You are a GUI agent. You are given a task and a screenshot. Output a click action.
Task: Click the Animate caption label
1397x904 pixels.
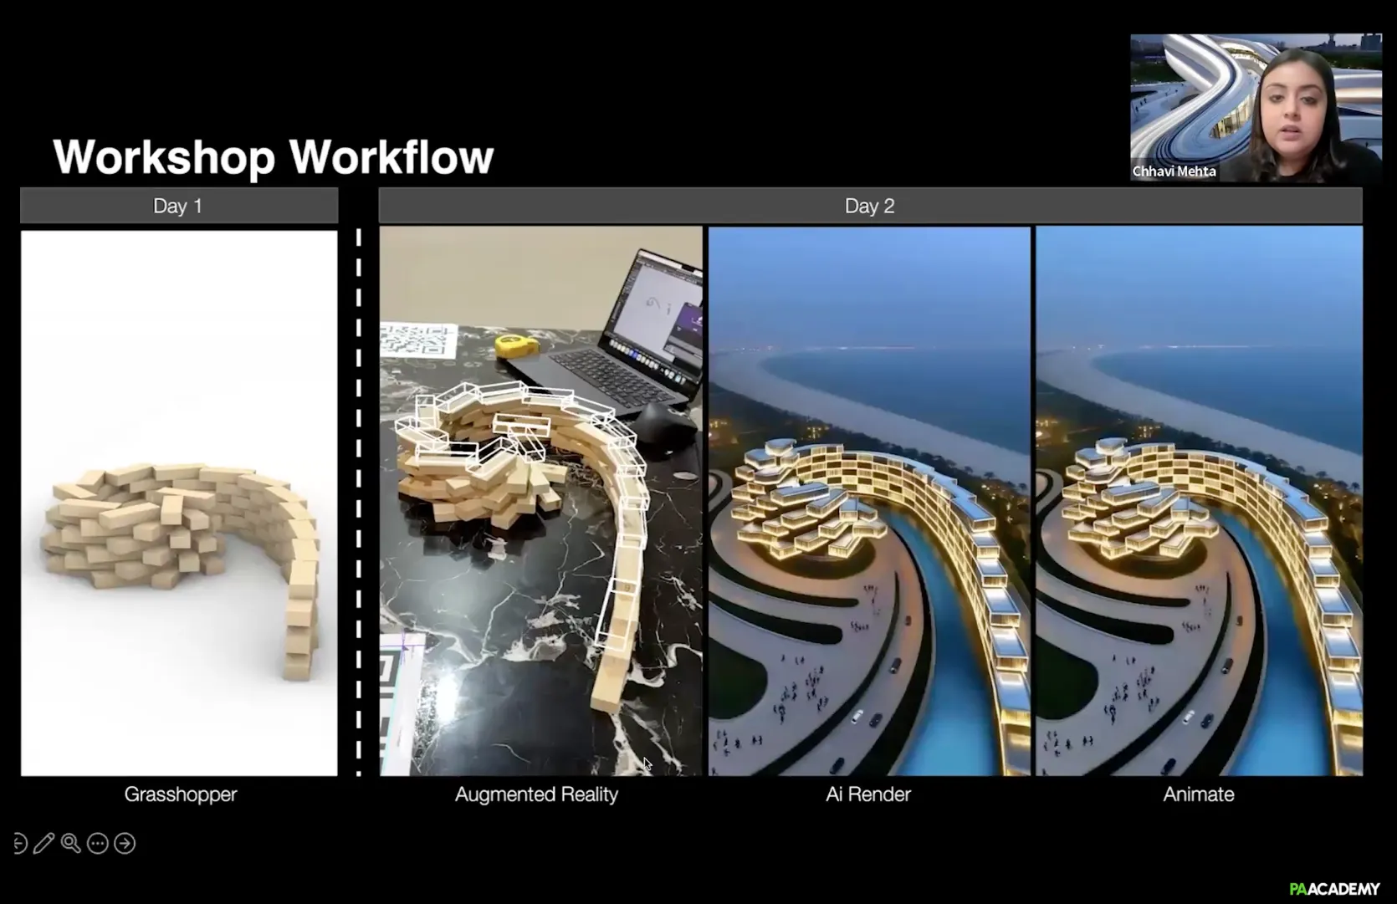click(1198, 794)
